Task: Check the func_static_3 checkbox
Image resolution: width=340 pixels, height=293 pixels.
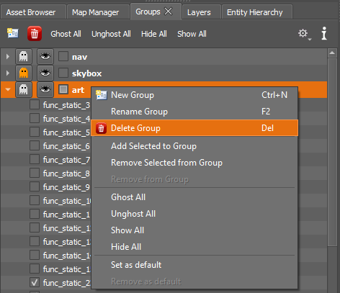Action: [35, 105]
